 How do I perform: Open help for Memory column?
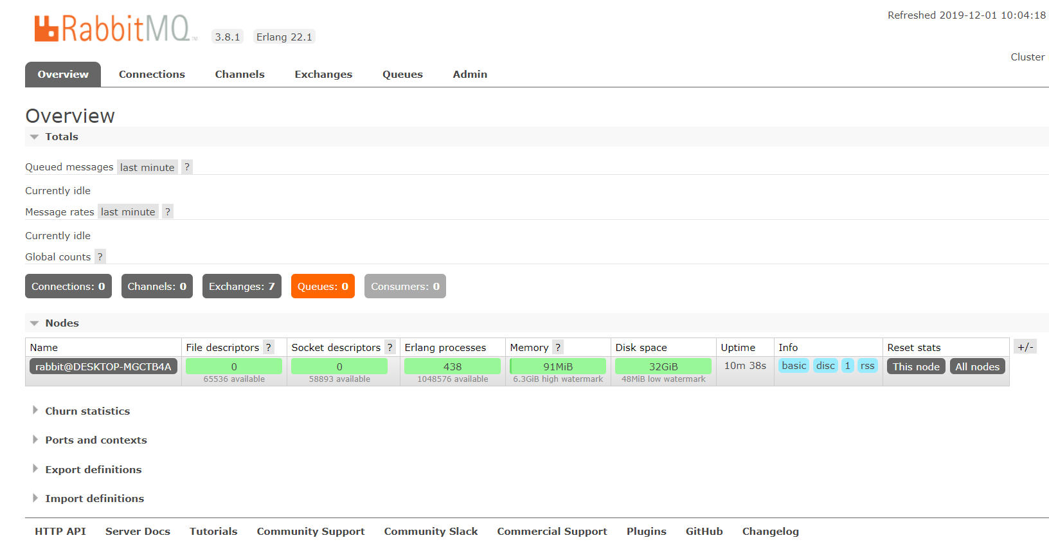(558, 347)
